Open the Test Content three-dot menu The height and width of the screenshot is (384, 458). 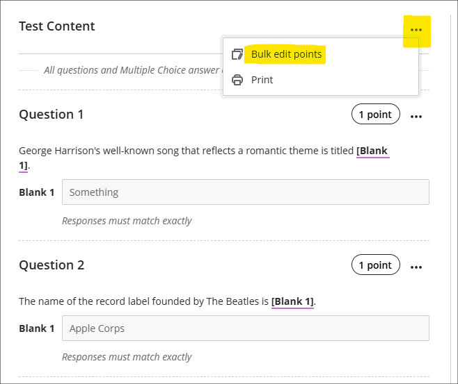click(x=416, y=31)
